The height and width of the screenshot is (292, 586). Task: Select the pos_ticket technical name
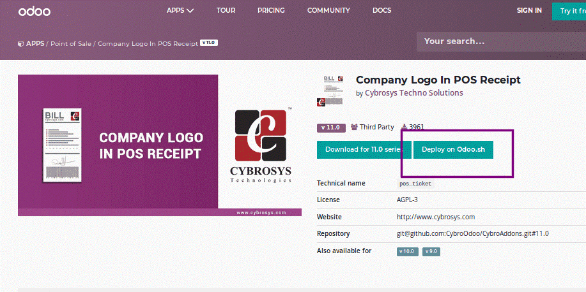[415, 184]
